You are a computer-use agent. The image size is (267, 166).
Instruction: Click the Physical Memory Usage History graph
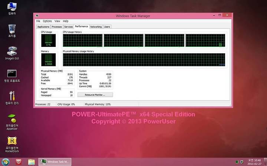[144, 60]
